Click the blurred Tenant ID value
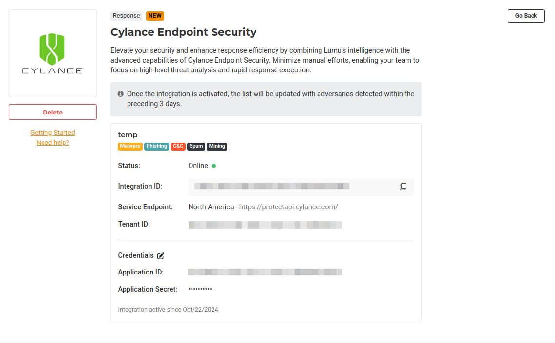The height and width of the screenshot is (343, 555). (265, 225)
